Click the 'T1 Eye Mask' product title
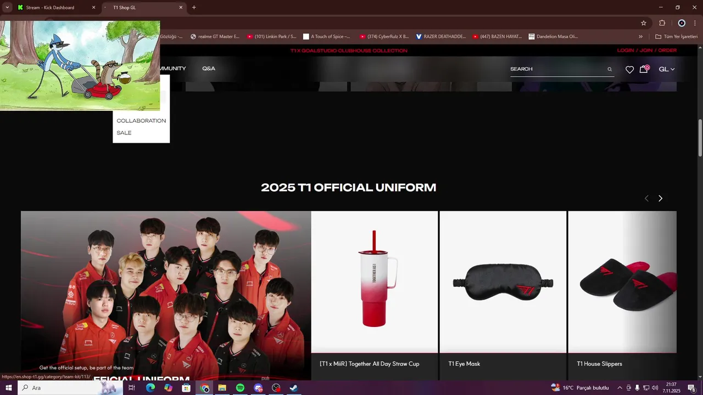This screenshot has height=395, width=703. 464,364
